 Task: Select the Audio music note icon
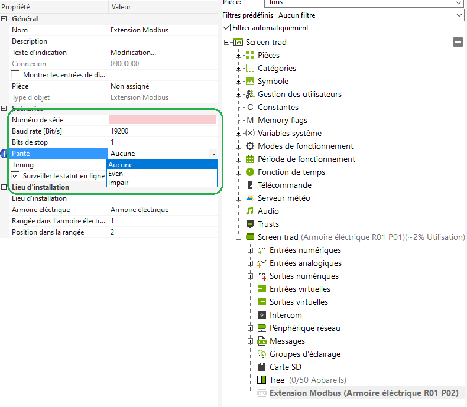point(250,211)
